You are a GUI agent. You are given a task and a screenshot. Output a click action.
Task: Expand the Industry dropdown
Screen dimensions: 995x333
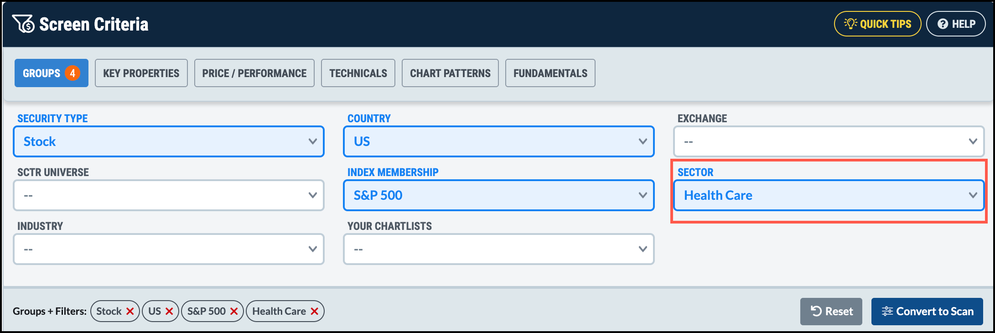[169, 249]
